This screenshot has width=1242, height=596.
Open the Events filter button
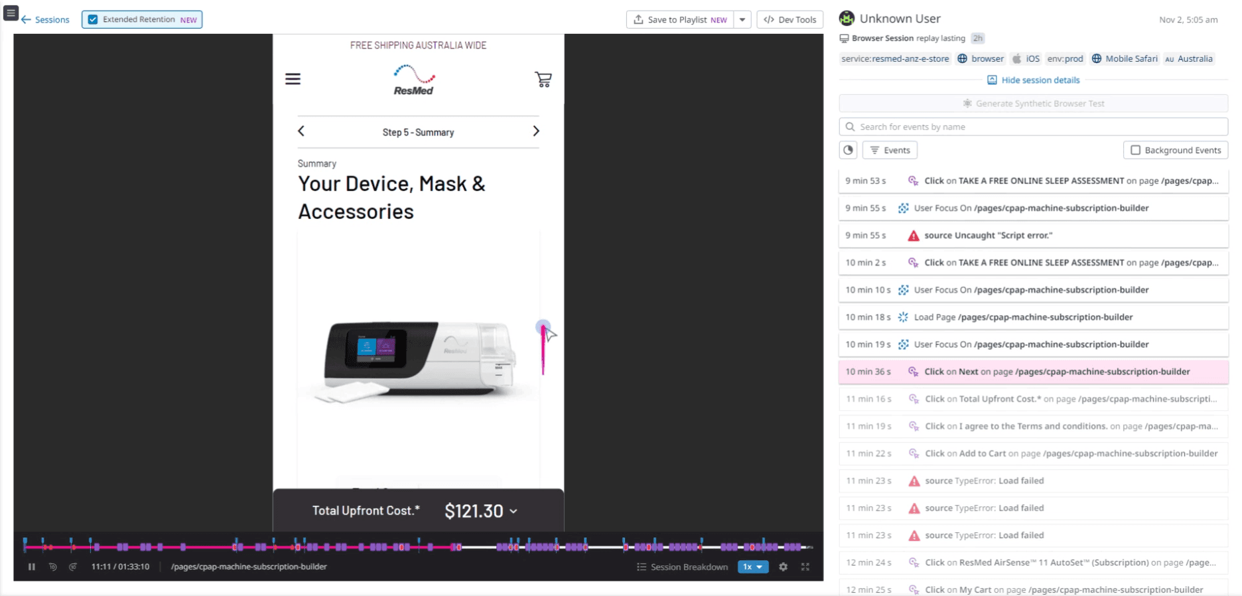point(890,150)
